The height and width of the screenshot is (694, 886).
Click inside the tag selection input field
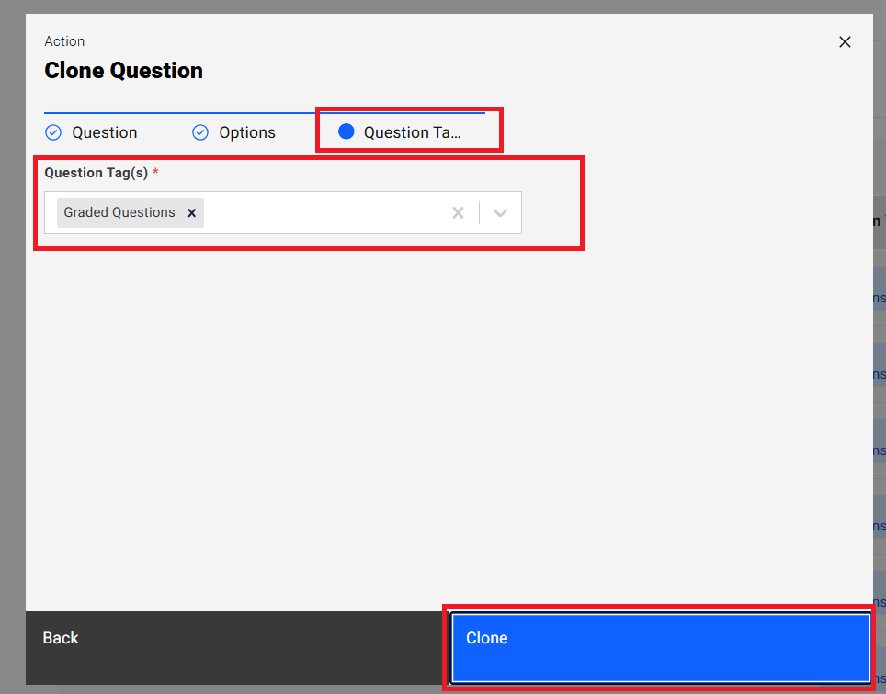(322, 213)
